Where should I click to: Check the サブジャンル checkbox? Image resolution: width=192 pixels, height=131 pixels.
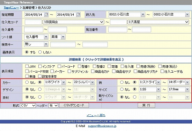[69, 71]
